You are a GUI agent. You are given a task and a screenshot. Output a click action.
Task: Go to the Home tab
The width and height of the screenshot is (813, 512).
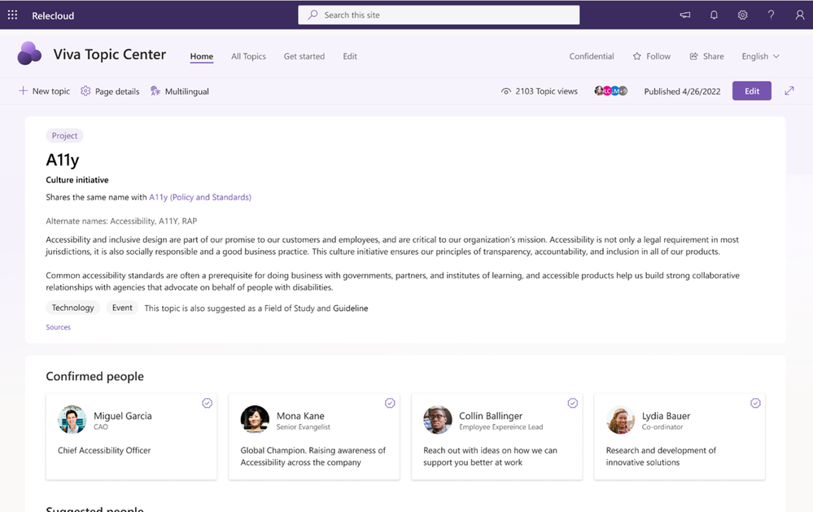(201, 56)
